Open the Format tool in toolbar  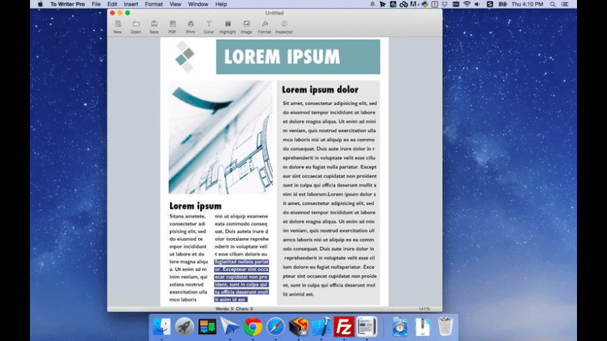pos(265,26)
